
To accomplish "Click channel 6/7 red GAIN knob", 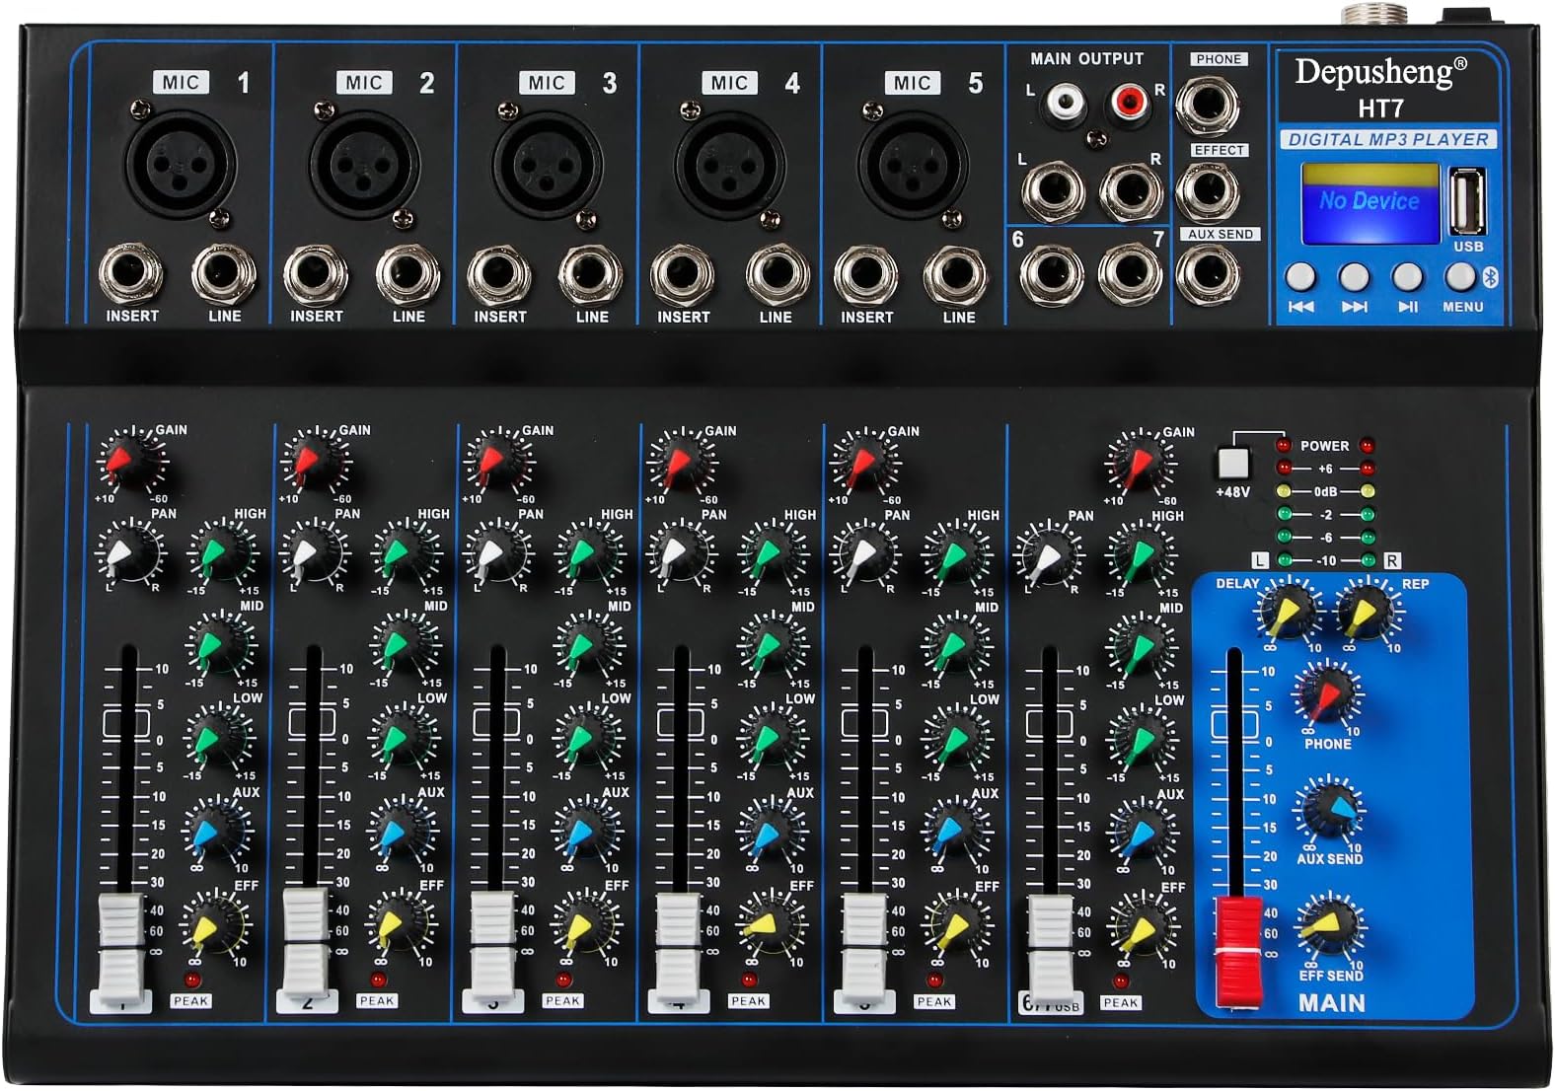I will (1142, 461).
